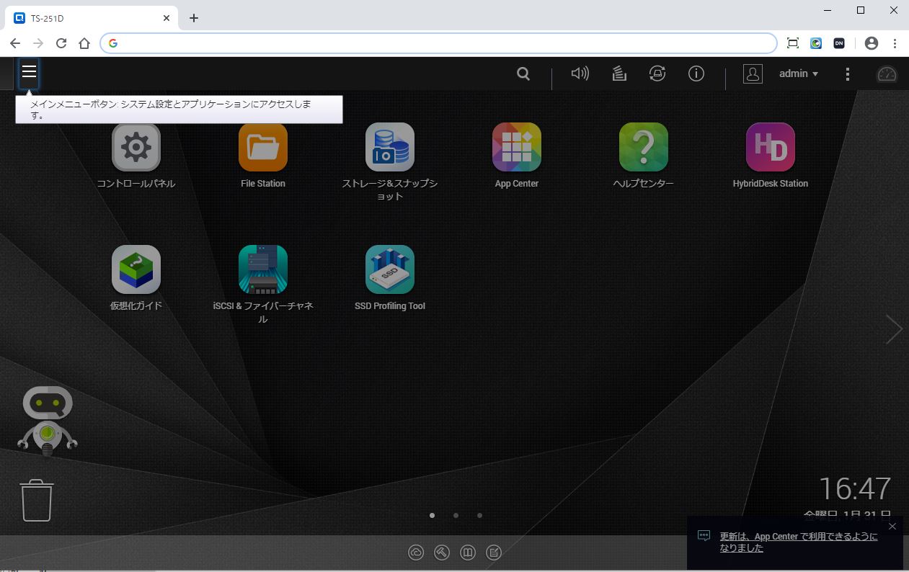Open the three-dot more options menu
This screenshot has width=909, height=572.
[848, 73]
